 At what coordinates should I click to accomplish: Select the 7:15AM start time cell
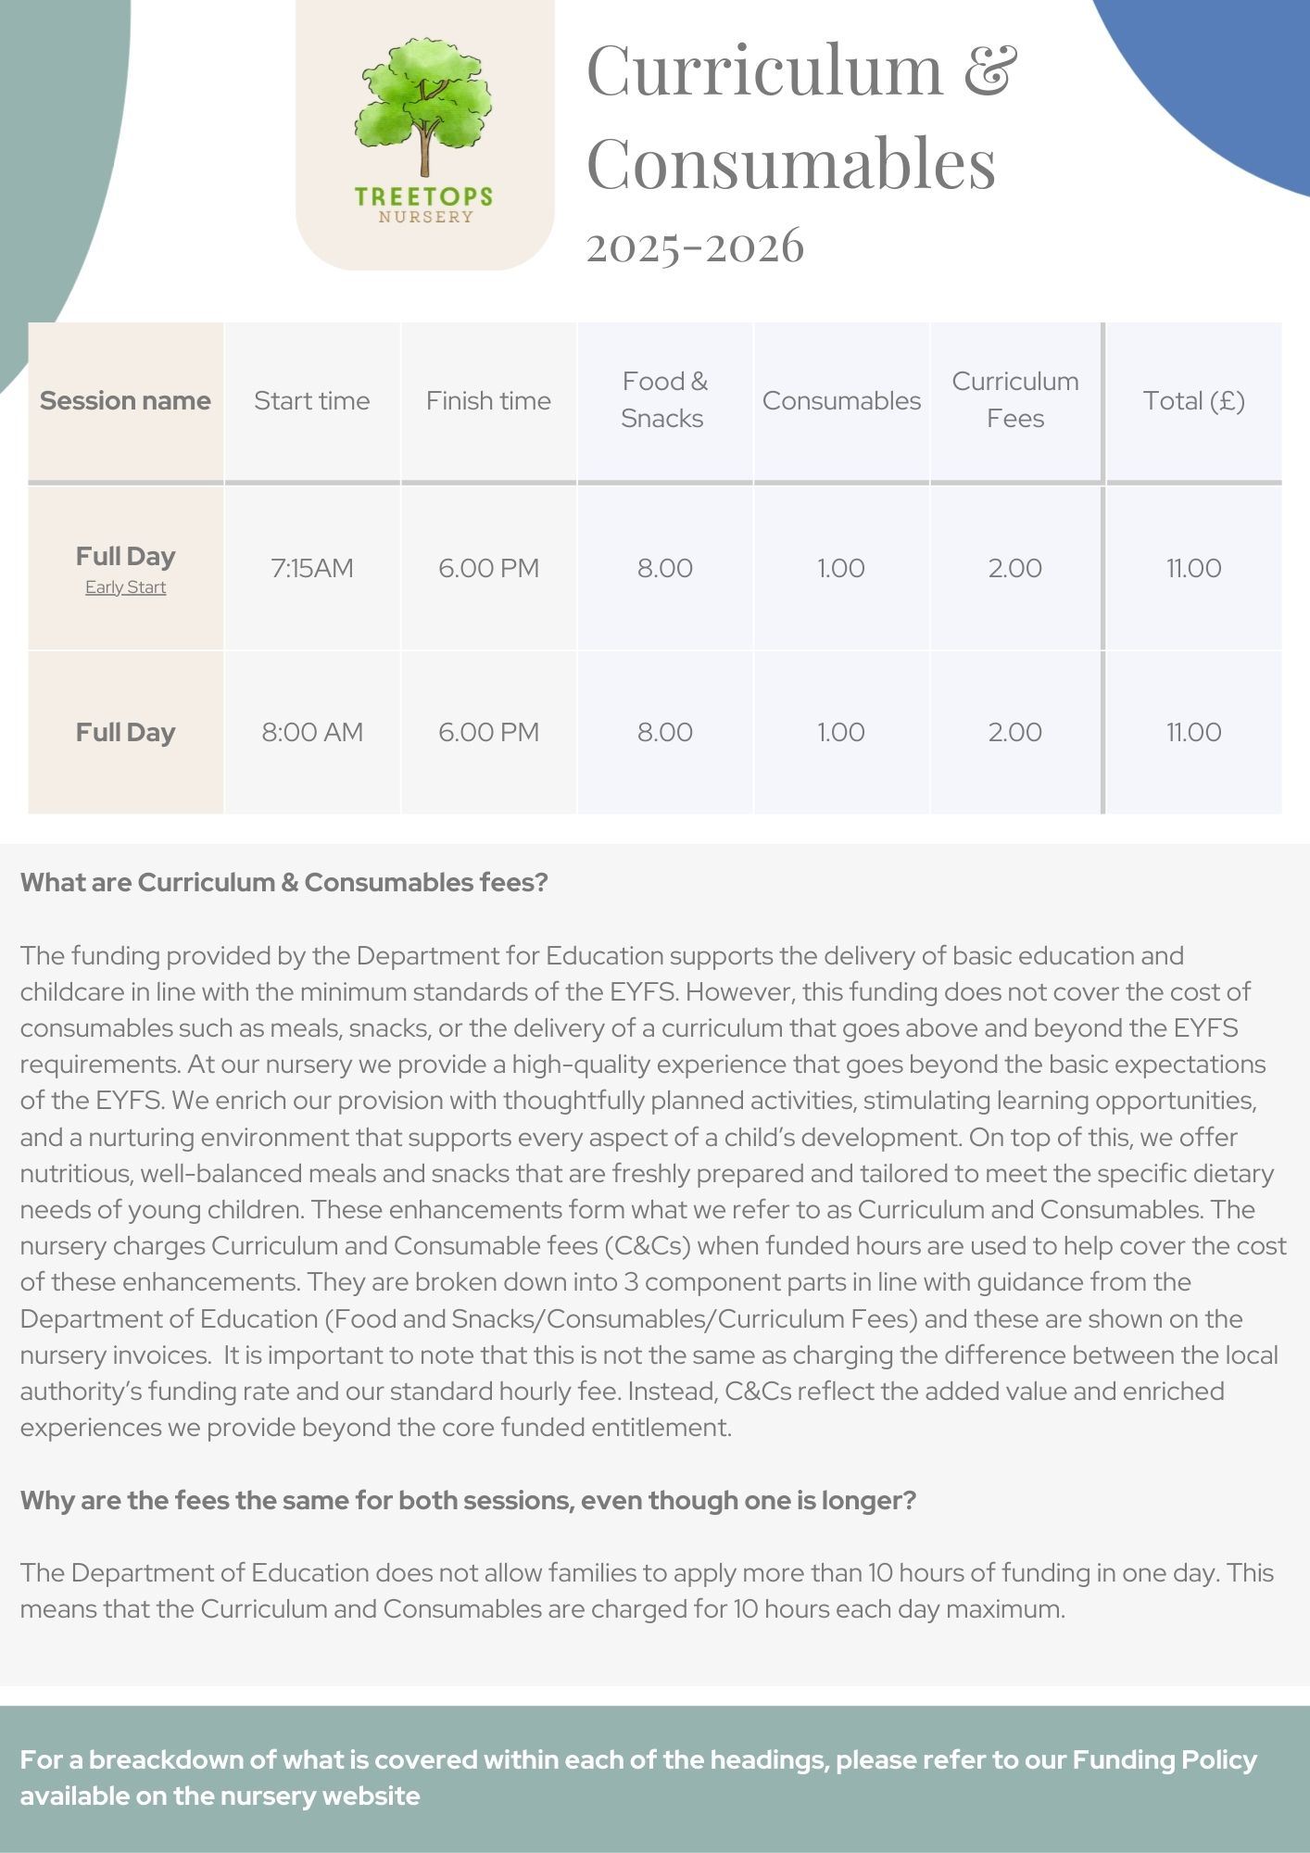click(311, 568)
